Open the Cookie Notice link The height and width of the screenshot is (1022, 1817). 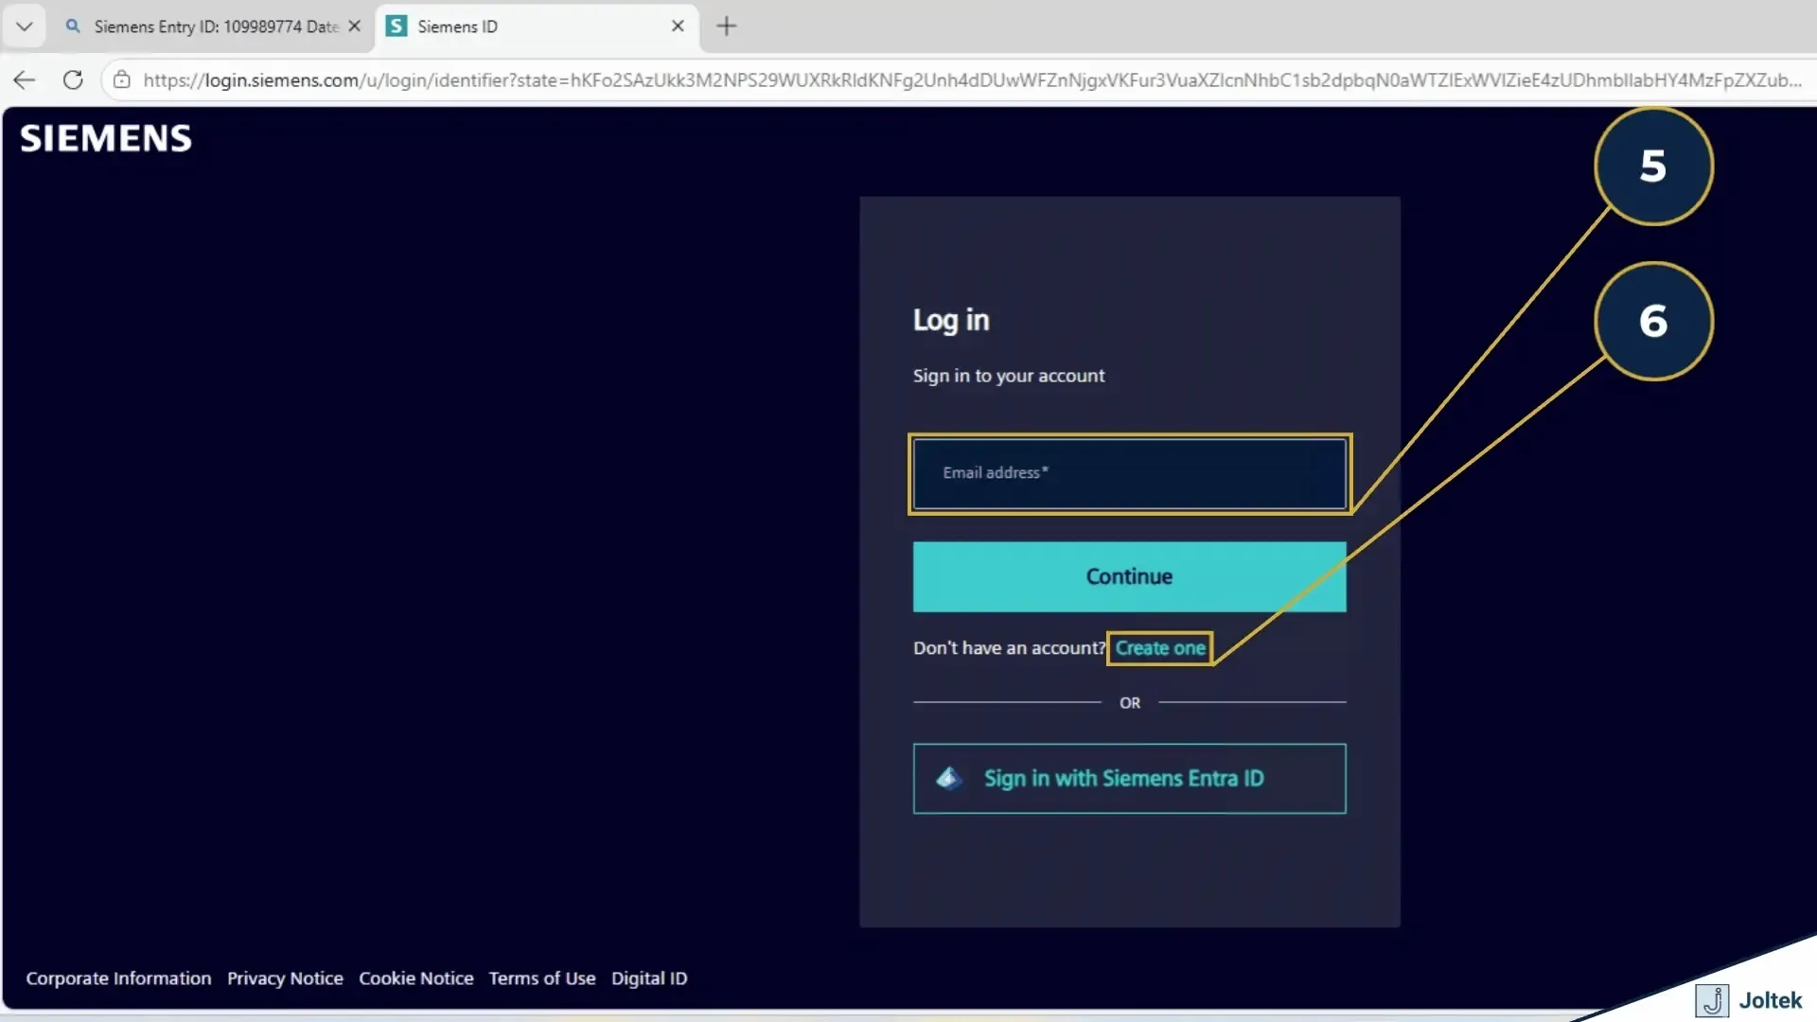pyautogui.click(x=415, y=978)
